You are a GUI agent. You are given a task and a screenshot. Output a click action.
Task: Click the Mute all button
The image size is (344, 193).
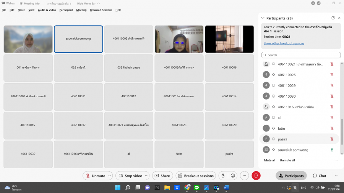coord(269,160)
